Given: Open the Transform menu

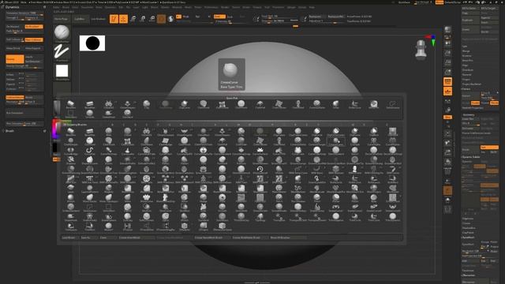Looking at the screenshot, I should point(278,7).
